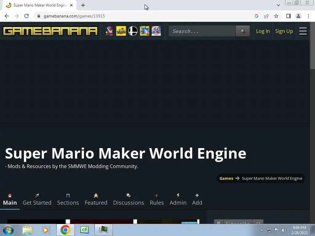The image size is (315, 236).
Task: Open a new browser tab
Action: (83, 5)
